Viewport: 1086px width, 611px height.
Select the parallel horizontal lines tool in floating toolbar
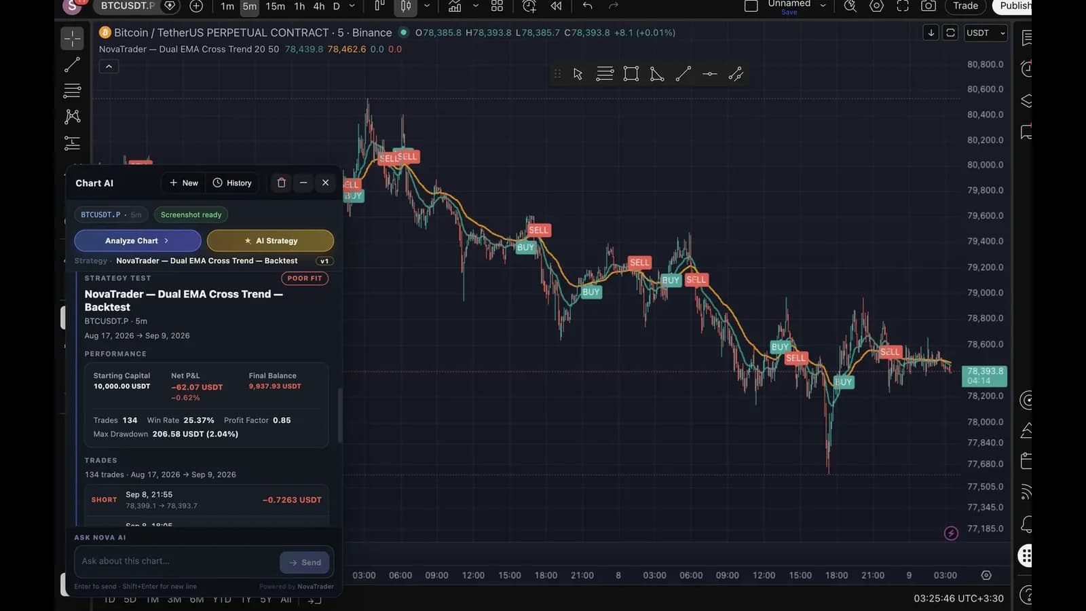tap(604, 74)
